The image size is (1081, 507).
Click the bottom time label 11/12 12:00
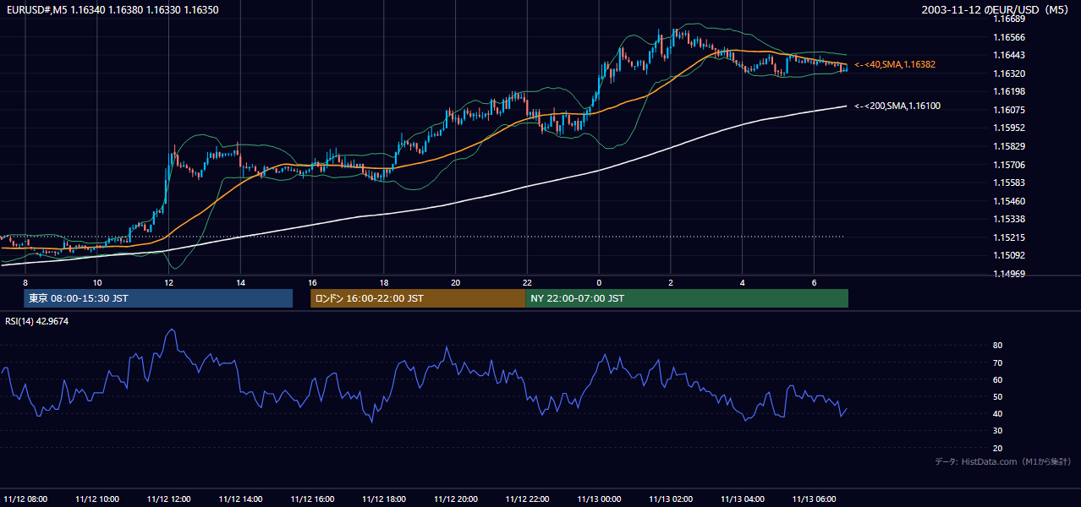(169, 498)
